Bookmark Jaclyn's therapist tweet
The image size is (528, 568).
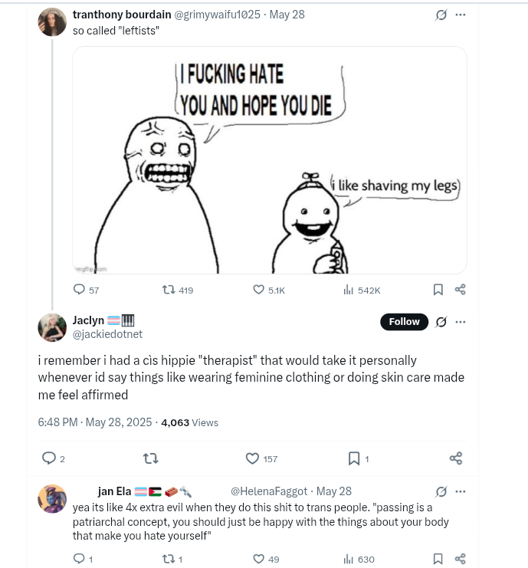[354, 458]
